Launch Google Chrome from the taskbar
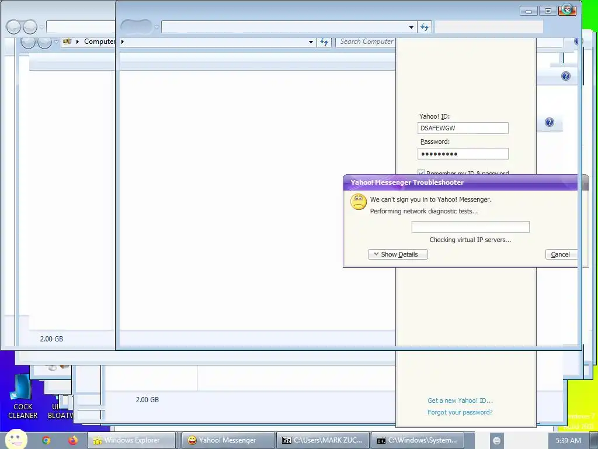Screen dimensions: 598x449 coord(46,440)
